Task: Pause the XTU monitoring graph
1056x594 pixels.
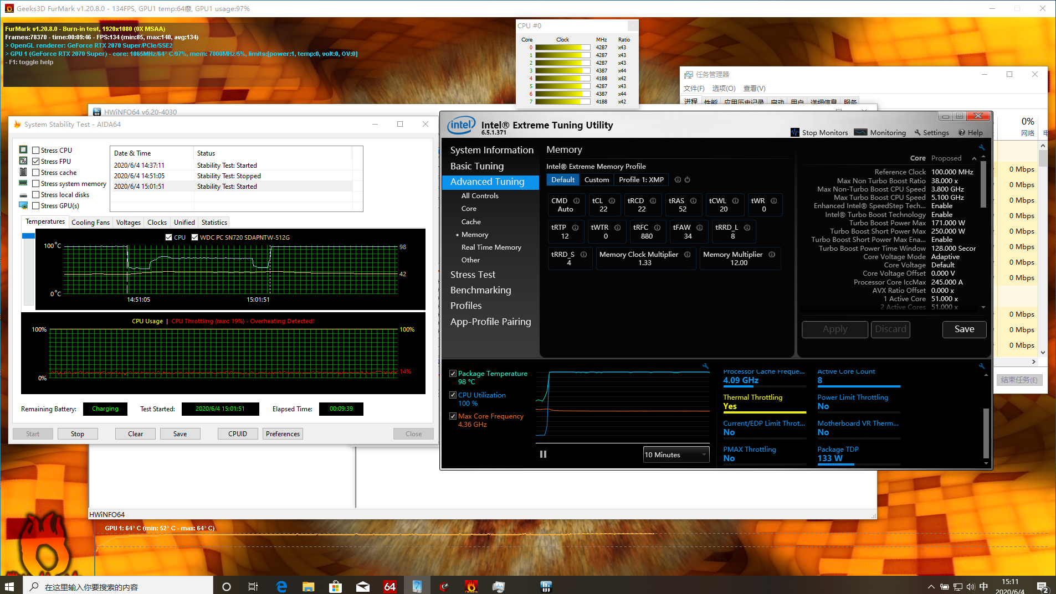Action: [x=543, y=454]
